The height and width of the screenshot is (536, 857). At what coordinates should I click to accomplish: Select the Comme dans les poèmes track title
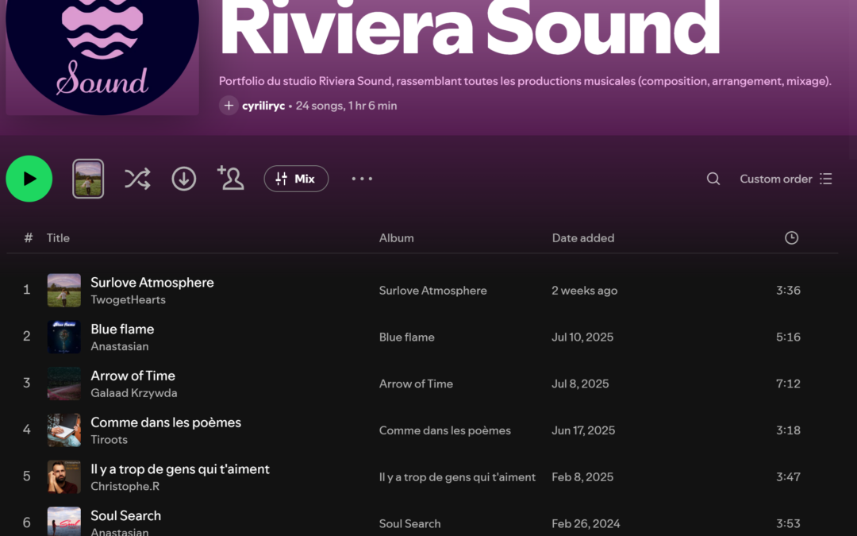point(166,422)
